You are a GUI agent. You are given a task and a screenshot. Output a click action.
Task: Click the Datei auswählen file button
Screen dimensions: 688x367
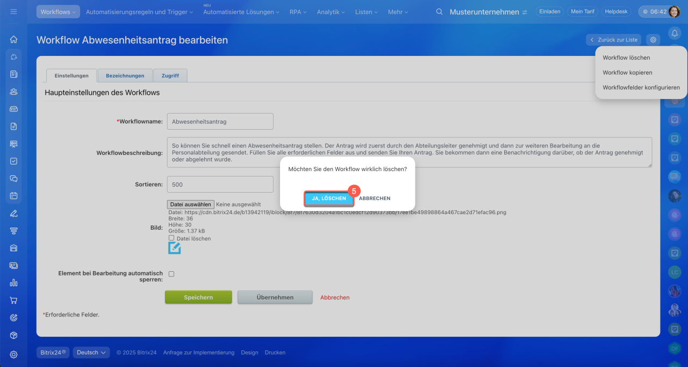(190, 204)
